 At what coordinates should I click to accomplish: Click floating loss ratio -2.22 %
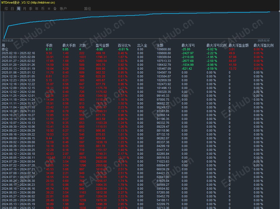tap(212, 53)
